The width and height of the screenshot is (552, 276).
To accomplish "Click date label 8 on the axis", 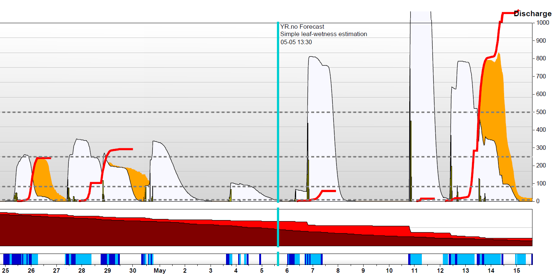I will click(x=338, y=271).
